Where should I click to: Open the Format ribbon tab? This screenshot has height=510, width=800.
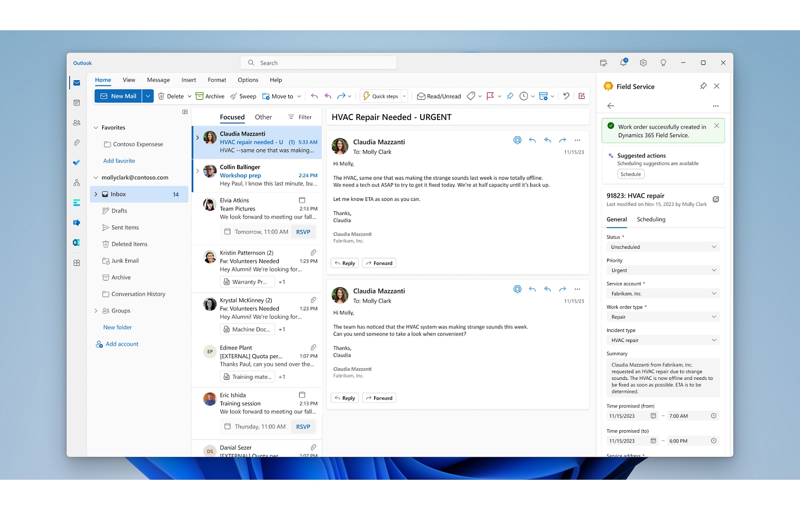(217, 80)
